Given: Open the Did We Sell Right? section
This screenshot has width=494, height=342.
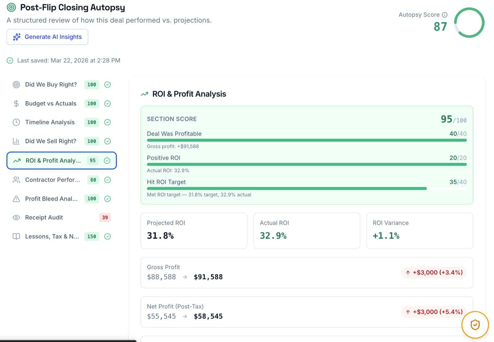Looking at the screenshot, I should click(62, 141).
